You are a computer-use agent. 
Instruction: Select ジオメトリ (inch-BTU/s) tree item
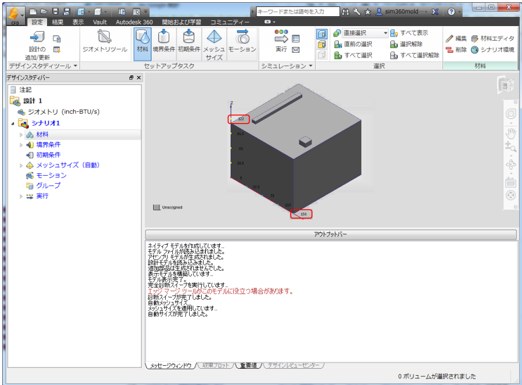click(x=63, y=112)
